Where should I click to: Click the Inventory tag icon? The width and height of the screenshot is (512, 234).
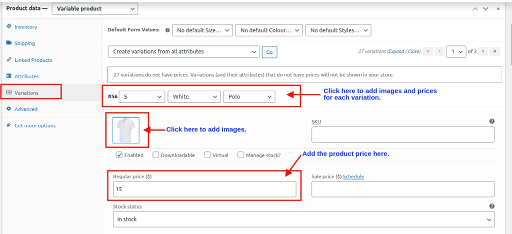(x=9, y=27)
